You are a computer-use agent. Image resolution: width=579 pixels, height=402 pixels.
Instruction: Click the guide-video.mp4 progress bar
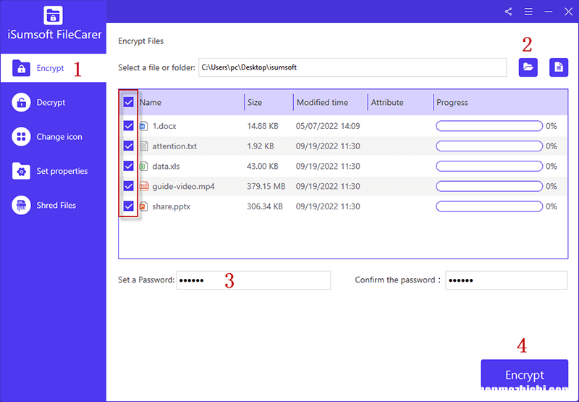click(489, 186)
